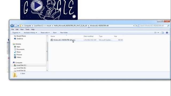Image resolution: width=171 pixels, height=96 pixels.
Task: Click the 456 KB size cell
Action: click(x=120, y=40)
